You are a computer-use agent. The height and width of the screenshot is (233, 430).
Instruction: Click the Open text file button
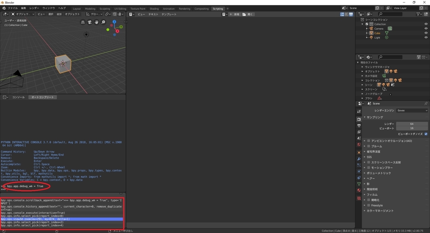point(248,14)
